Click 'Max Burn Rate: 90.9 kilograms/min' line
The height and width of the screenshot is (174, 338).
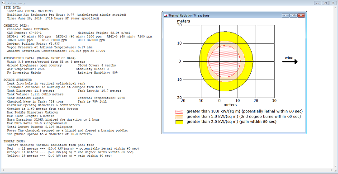click(37, 123)
